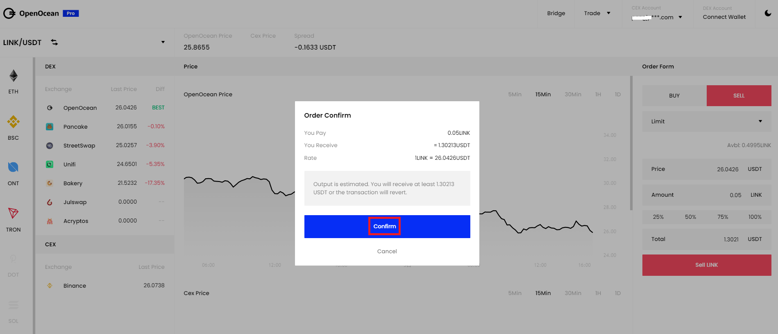The image size is (778, 334).
Task: Click the StreetSwap exchange icon
Action: click(50, 145)
